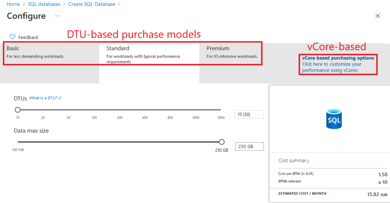Open the 'What is a DTU?' help link
This screenshot has width=390, height=203.
click(43, 98)
